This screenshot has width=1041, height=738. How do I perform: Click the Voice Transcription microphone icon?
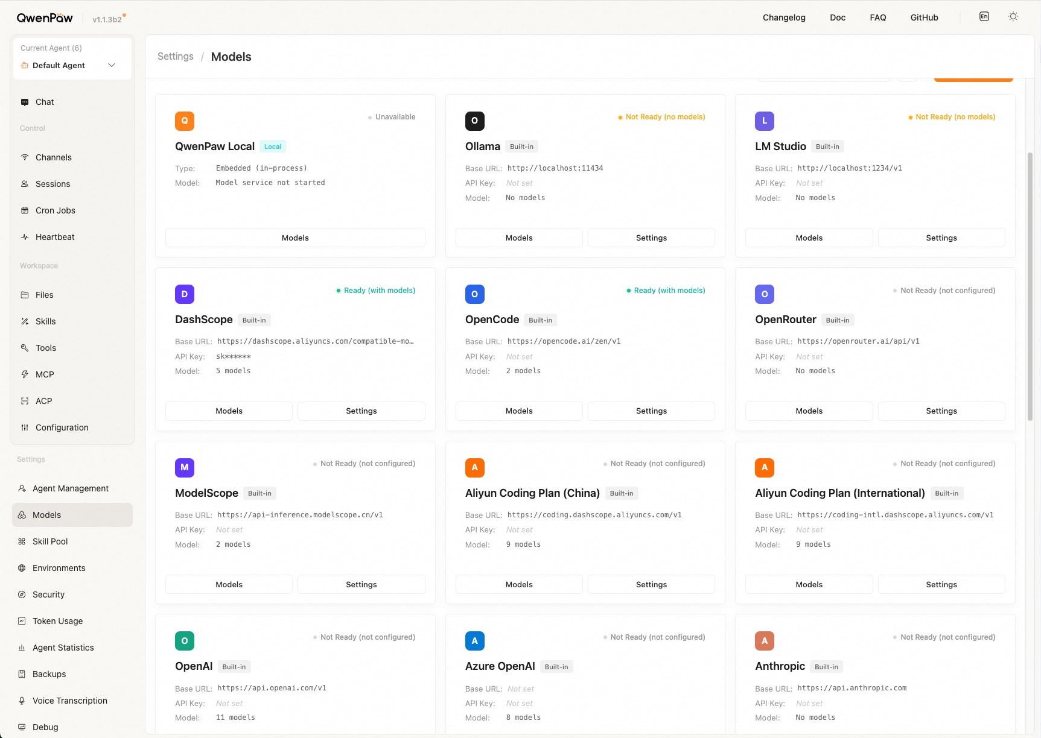tap(22, 701)
